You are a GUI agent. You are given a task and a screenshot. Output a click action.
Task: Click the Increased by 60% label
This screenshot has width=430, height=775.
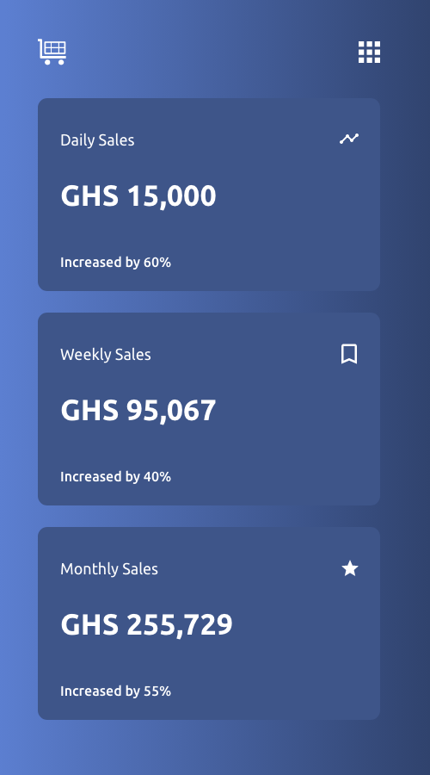click(115, 263)
